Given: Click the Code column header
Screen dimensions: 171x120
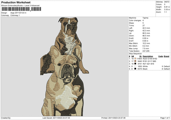Looking at the screenshot, I should [160, 56].
